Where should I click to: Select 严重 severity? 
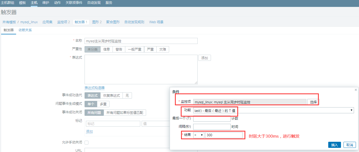150,49
